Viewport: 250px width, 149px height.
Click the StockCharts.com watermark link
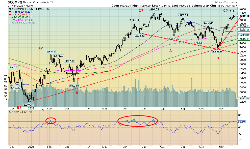[x=236, y=2]
